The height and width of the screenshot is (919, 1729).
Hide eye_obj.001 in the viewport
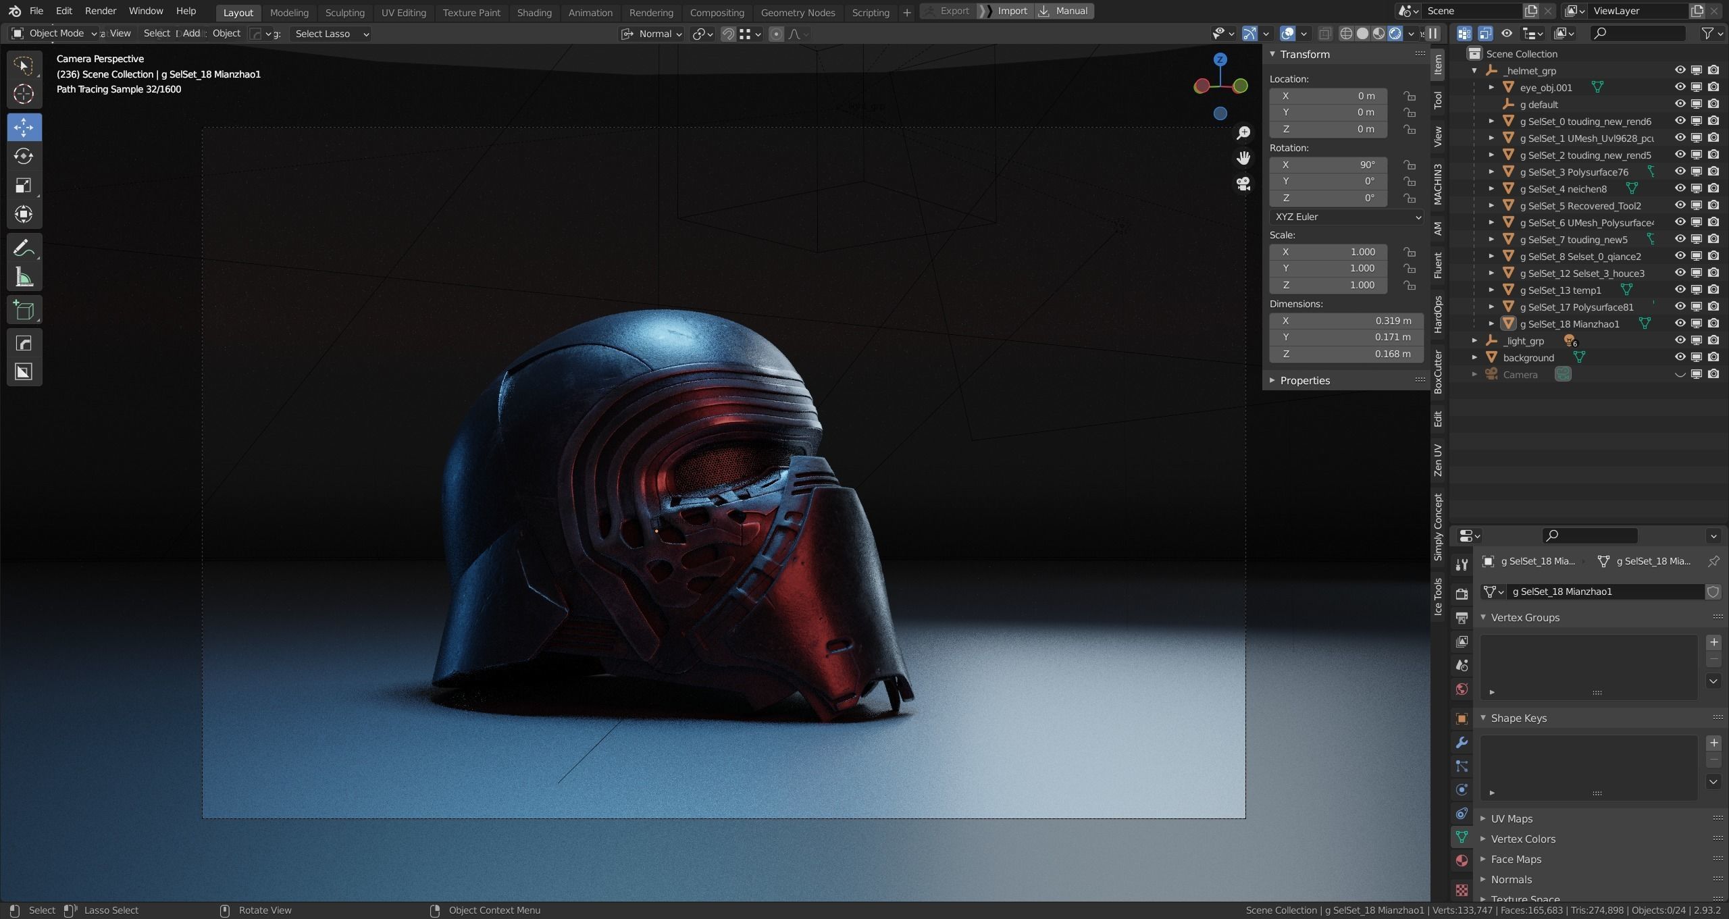point(1680,87)
